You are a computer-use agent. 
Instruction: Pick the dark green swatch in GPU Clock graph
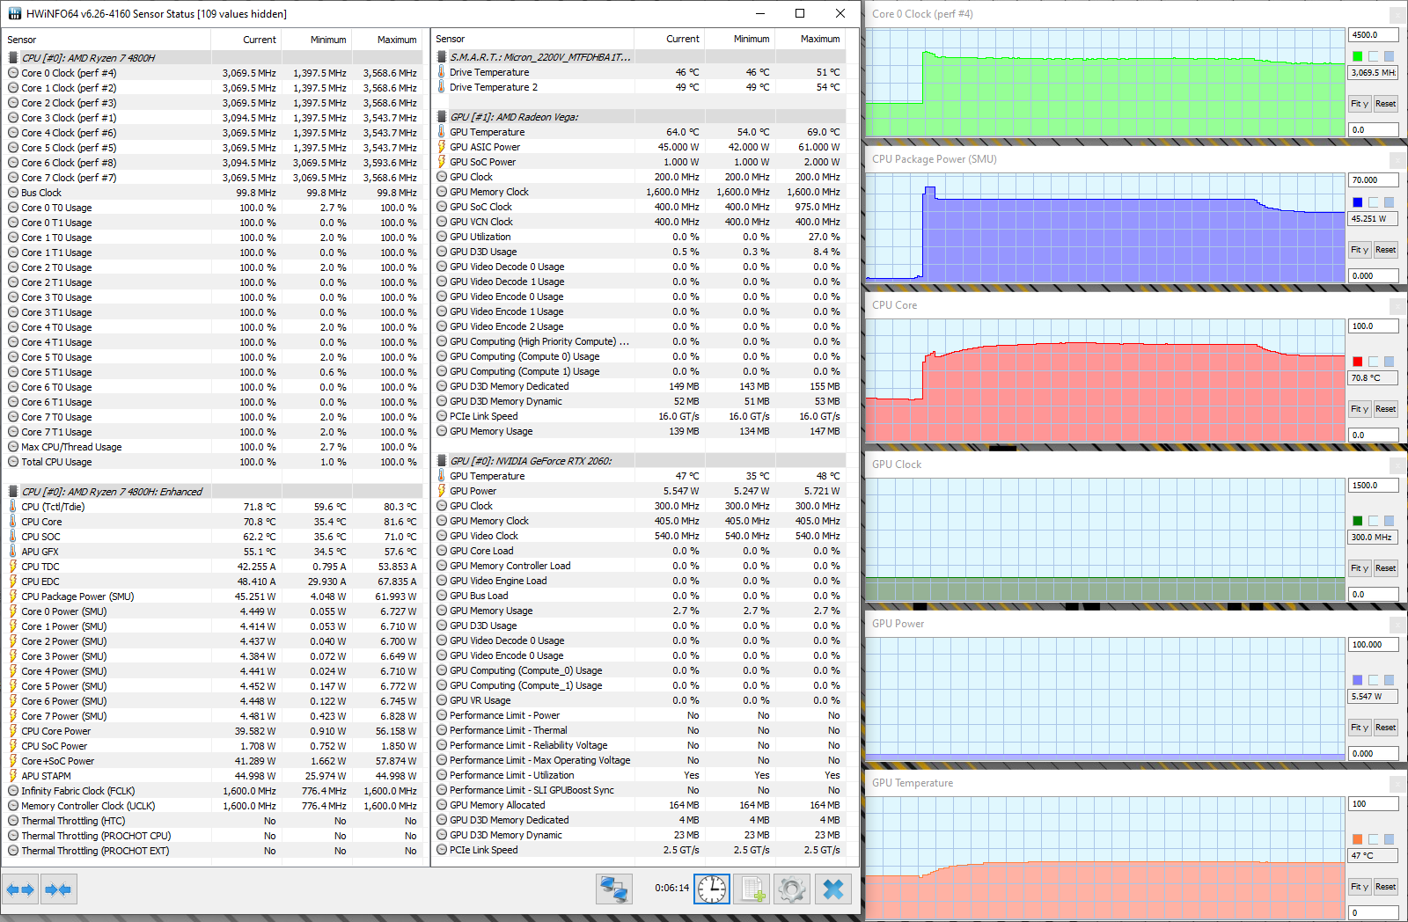1357,521
